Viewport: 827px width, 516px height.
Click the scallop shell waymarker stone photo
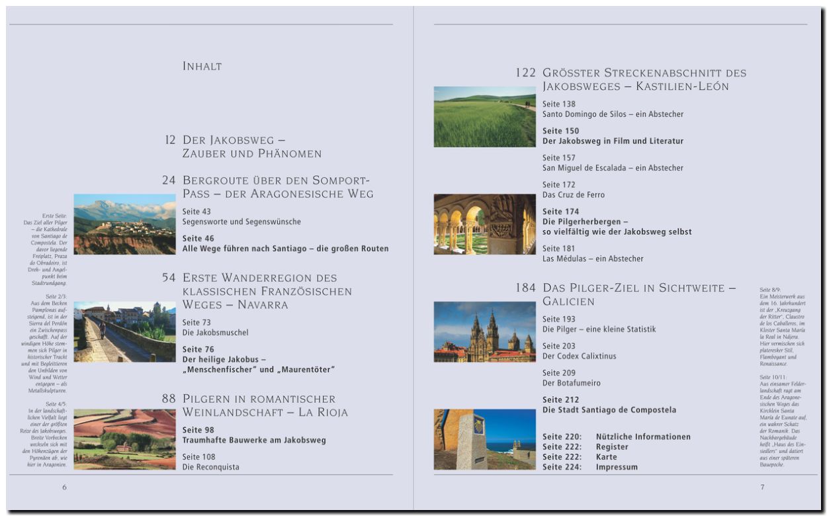[x=484, y=439]
